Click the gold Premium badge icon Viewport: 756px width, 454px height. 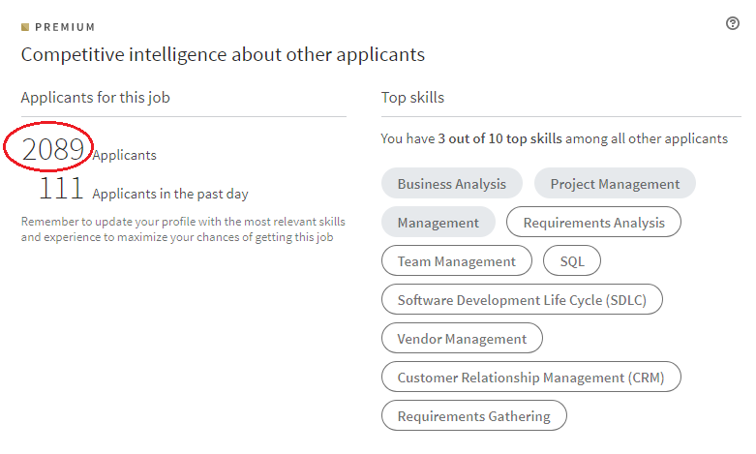[x=25, y=27]
